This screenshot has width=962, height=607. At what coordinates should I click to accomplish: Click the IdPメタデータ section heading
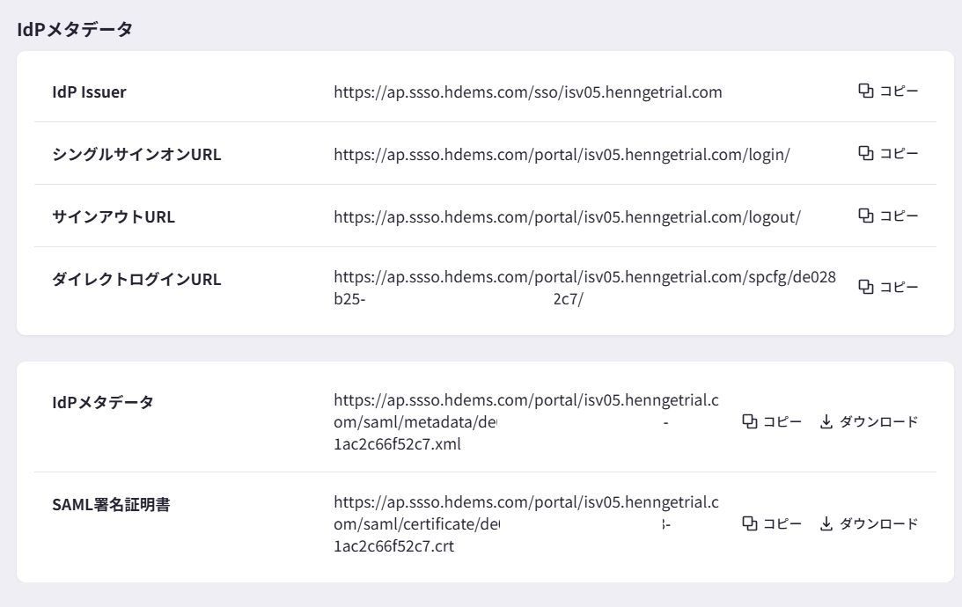click(75, 30)
